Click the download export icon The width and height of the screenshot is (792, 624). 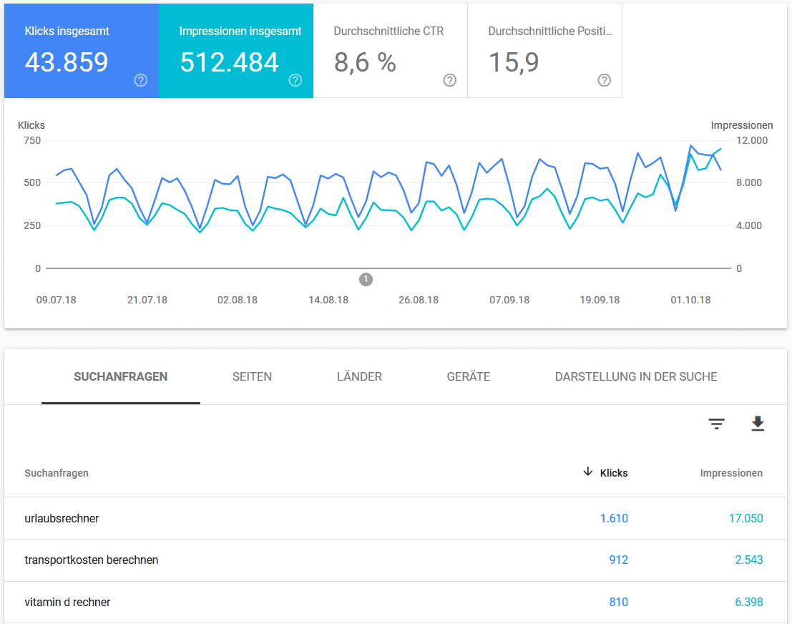(x=758, y=424)
